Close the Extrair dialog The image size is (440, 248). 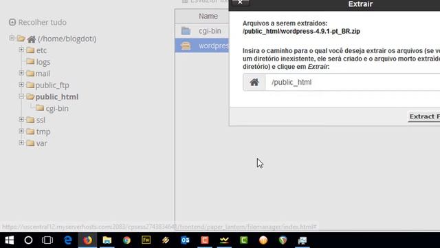click(240, 3)
